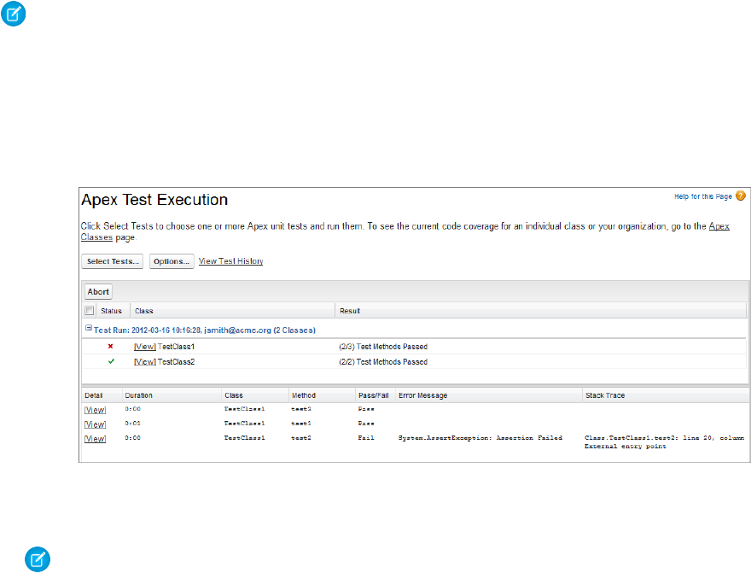This screenshot has width=751, height=573.
Task: Click the note icon below the screenshot
Action: point(38,559)
